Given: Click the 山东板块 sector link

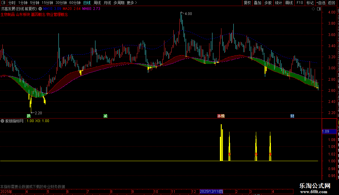Looking at the screenshot, I should click(x=23, y=14).
